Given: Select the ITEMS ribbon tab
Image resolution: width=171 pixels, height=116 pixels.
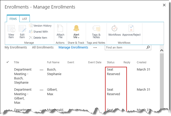Looking at the screenshot, I should [x=13, y=19].
